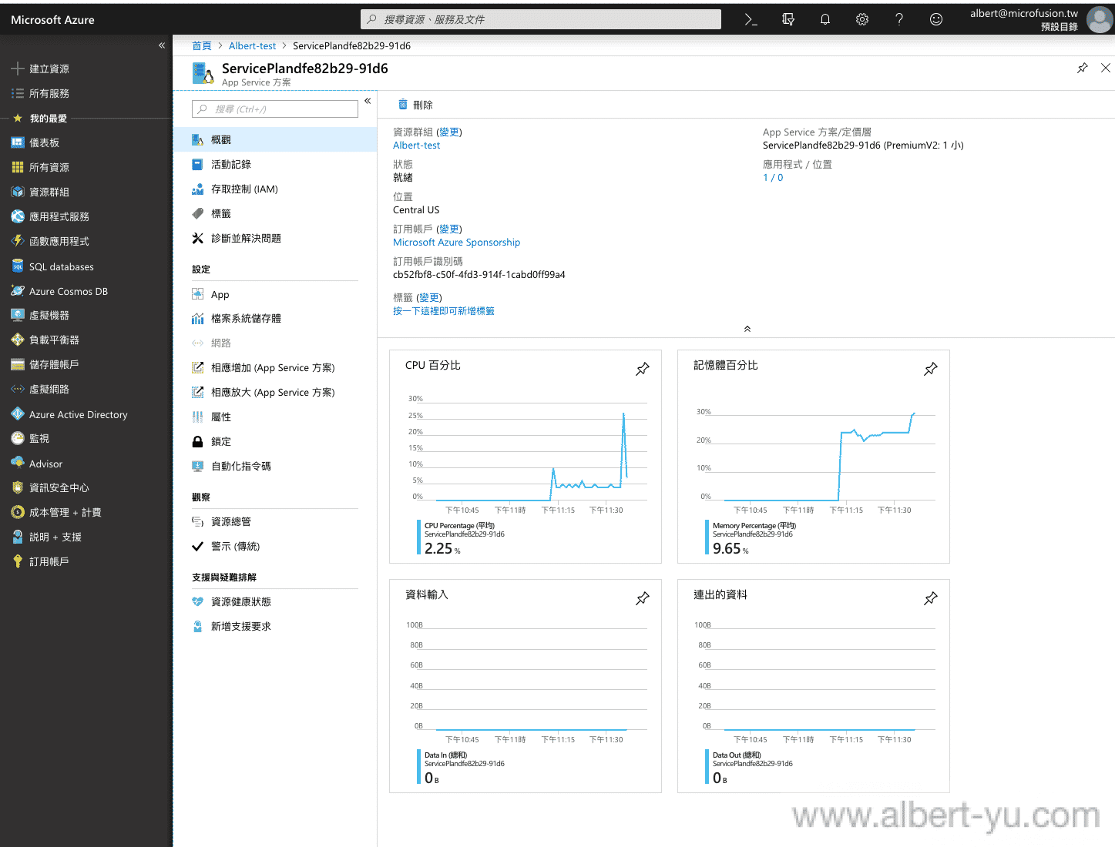
Task: Click the Advisor icon
Action: (x=18, y=463)
